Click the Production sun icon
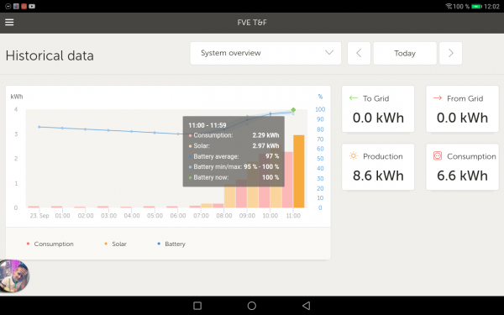Screen dimensions: 504x315 [x=354, y=156]
